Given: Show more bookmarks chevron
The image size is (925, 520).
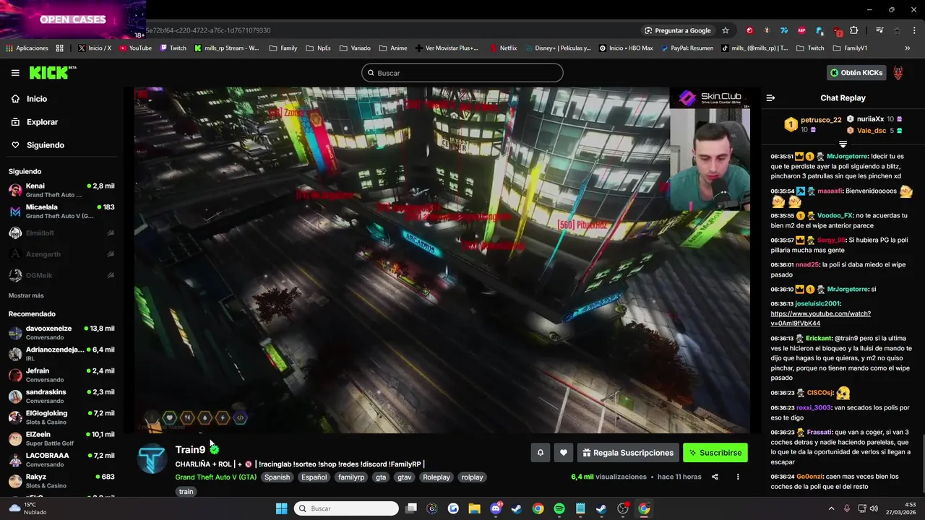Looking at the screenshot, I should pyautogui.click(x=908, y=48).
